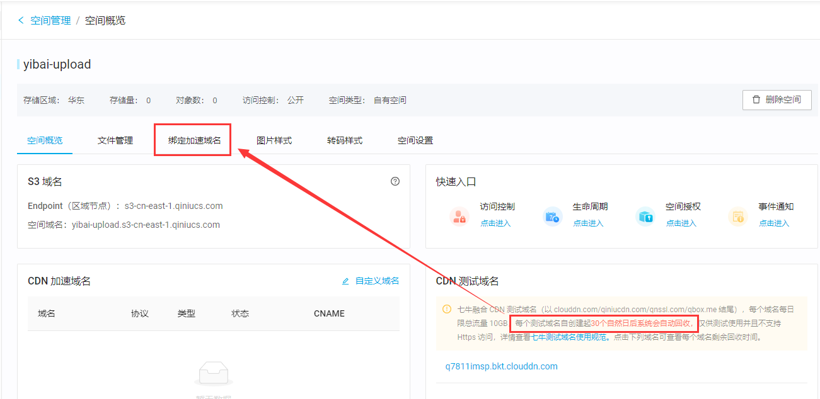Click test domain q7811imsp.bkt.clouddn.com
820x399 pixels.
coord(501,366)
